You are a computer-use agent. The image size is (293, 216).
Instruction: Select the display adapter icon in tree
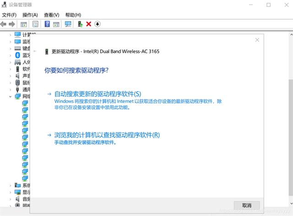17,192
